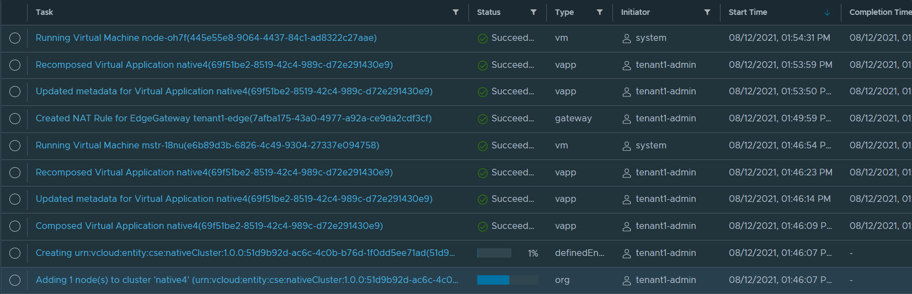Click progress bar of Adding 1 node(s) task
Screen dimensions: 912x294
[x=507, y=280]
